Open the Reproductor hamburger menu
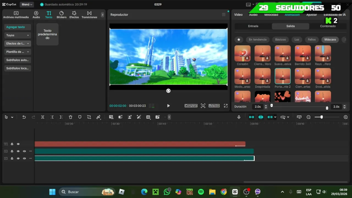 tap(224, 15)
